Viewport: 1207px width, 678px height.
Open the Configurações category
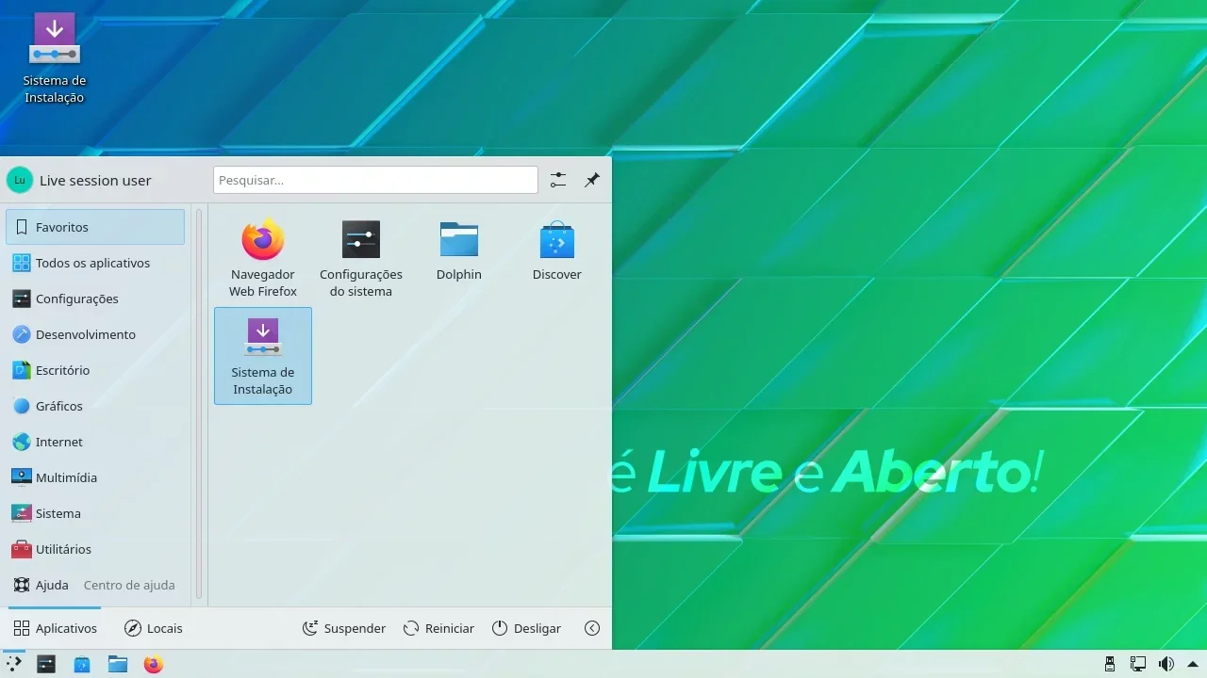click(95, 299)
